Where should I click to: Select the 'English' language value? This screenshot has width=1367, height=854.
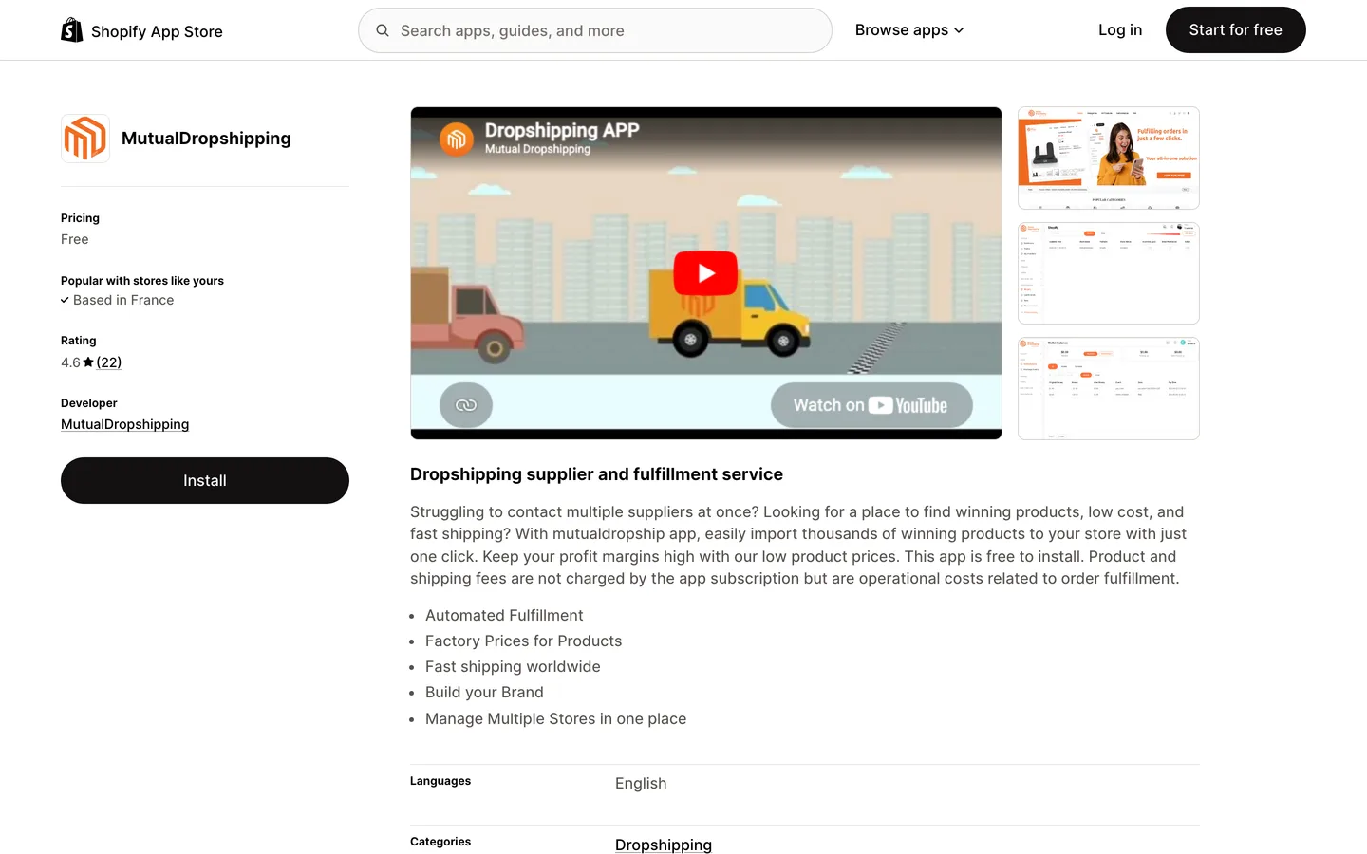[x=641, y=784]
